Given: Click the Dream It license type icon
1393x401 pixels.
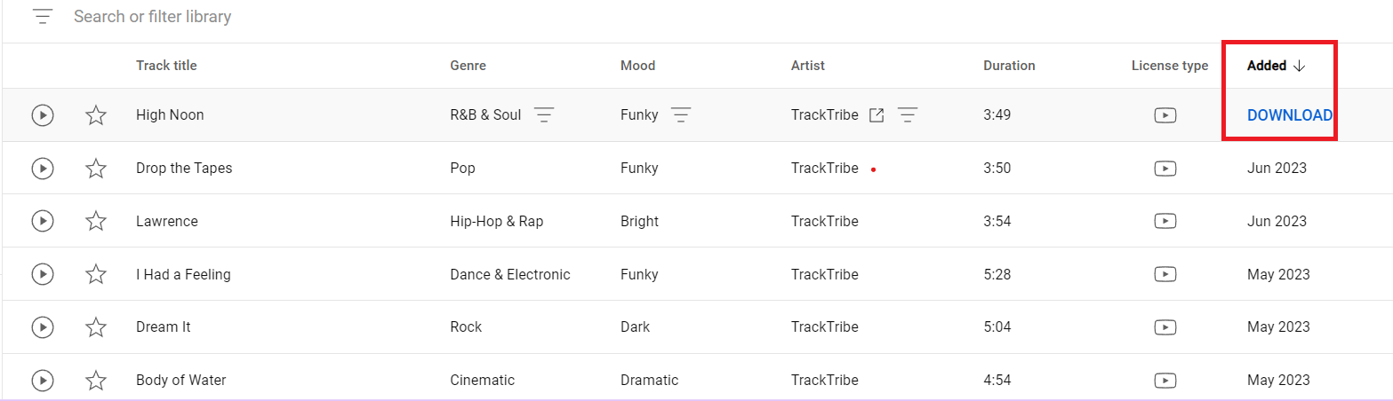Looking at the screenshot, I should [1165, 326].
